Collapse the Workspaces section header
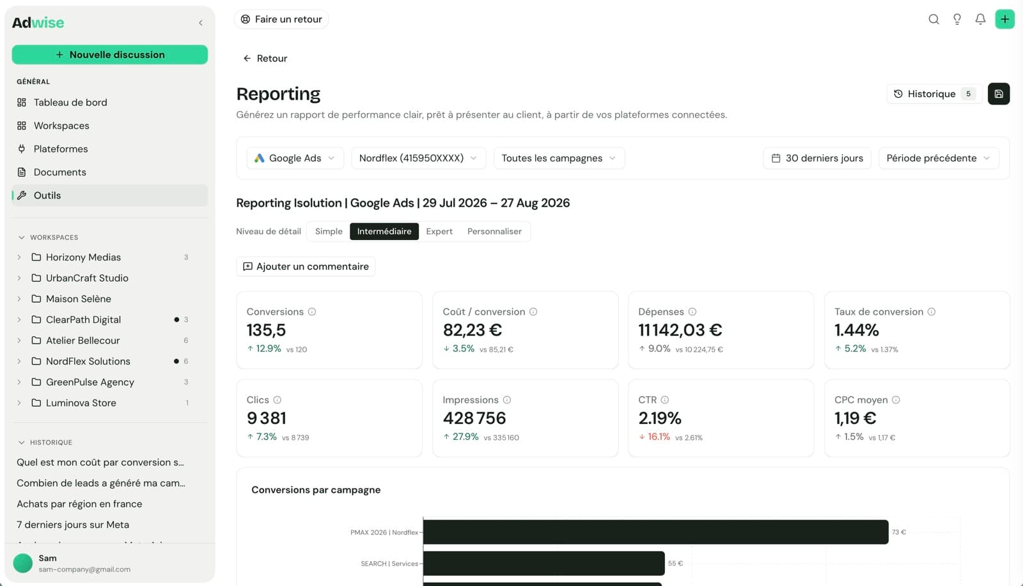Screen dimensions: 1023x586 (x=48, y=237)
